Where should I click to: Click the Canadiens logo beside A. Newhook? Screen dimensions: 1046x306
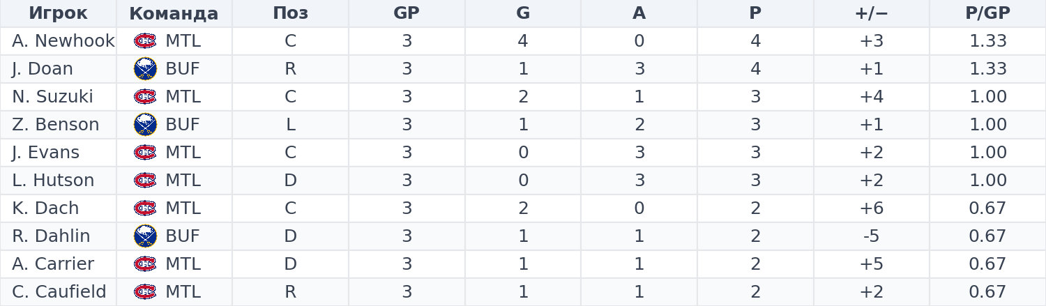point(145,41)
